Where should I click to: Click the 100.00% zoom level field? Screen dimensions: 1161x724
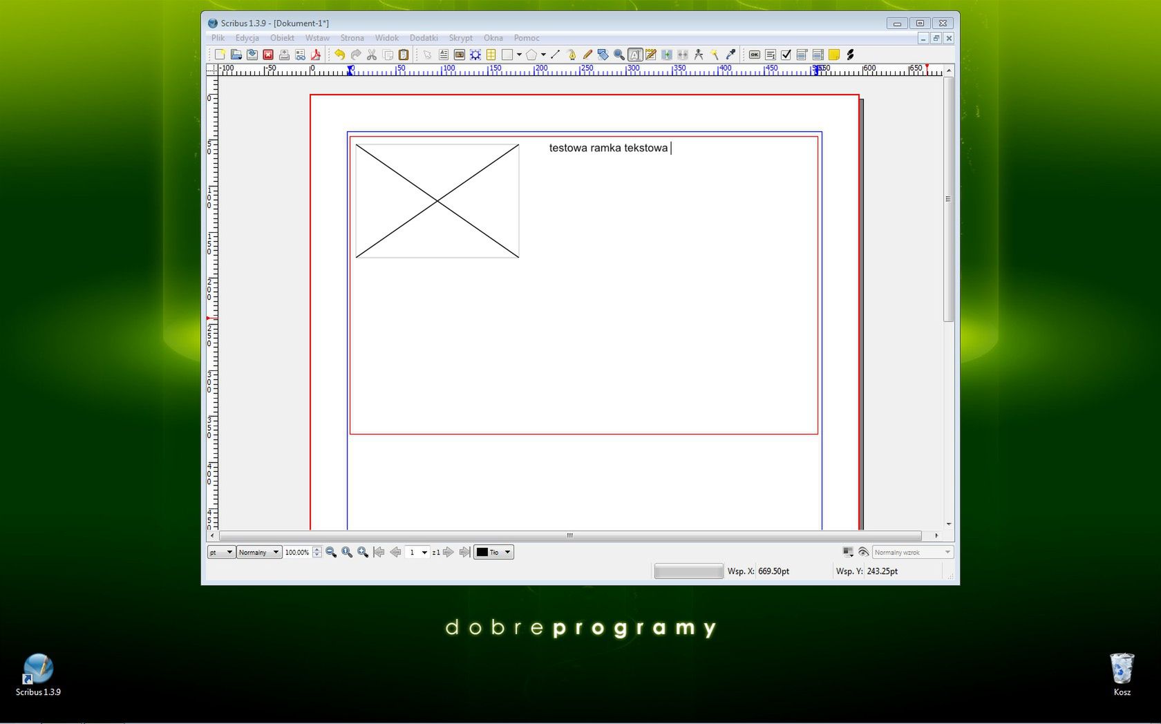(297, 552)
